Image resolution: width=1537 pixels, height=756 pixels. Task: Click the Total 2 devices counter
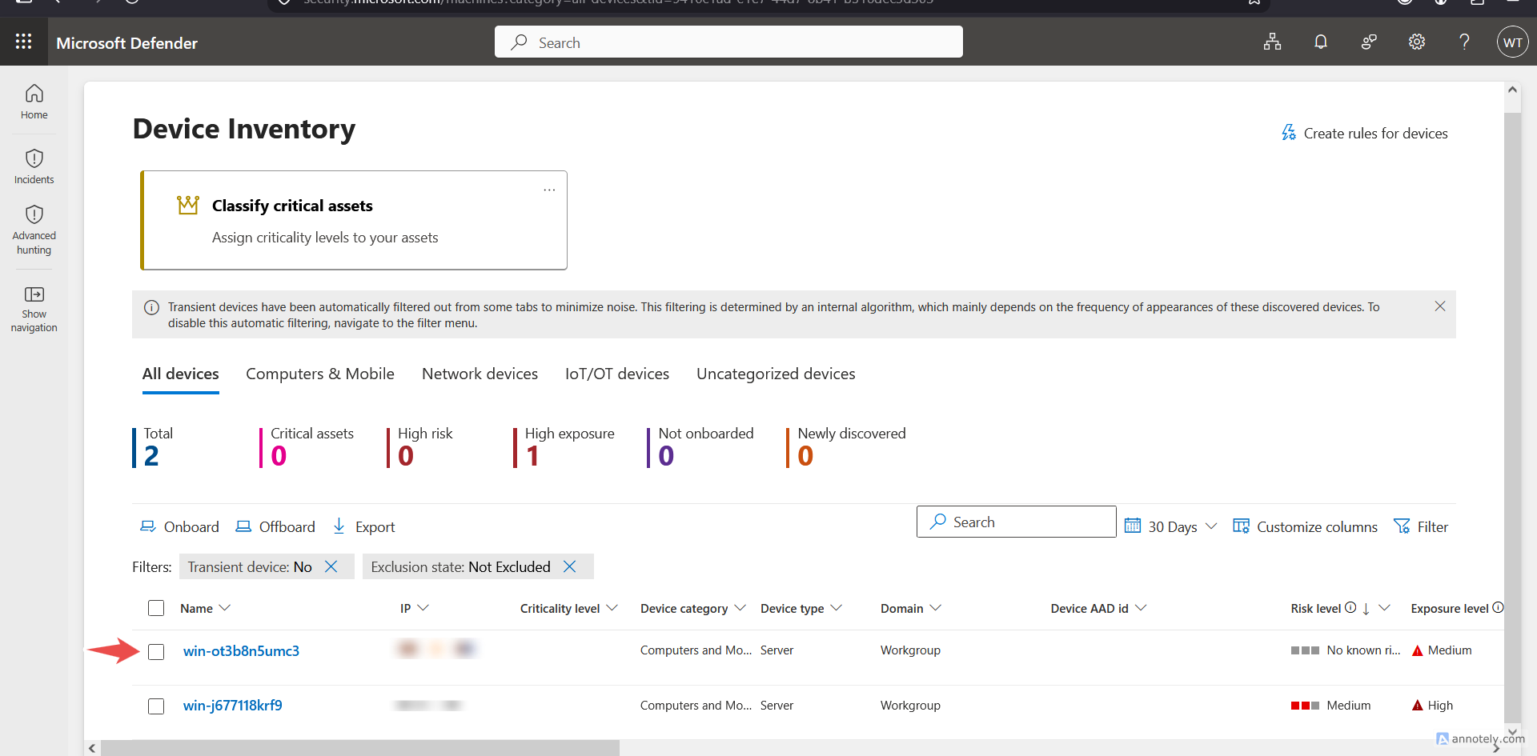(x=154, y=447)
